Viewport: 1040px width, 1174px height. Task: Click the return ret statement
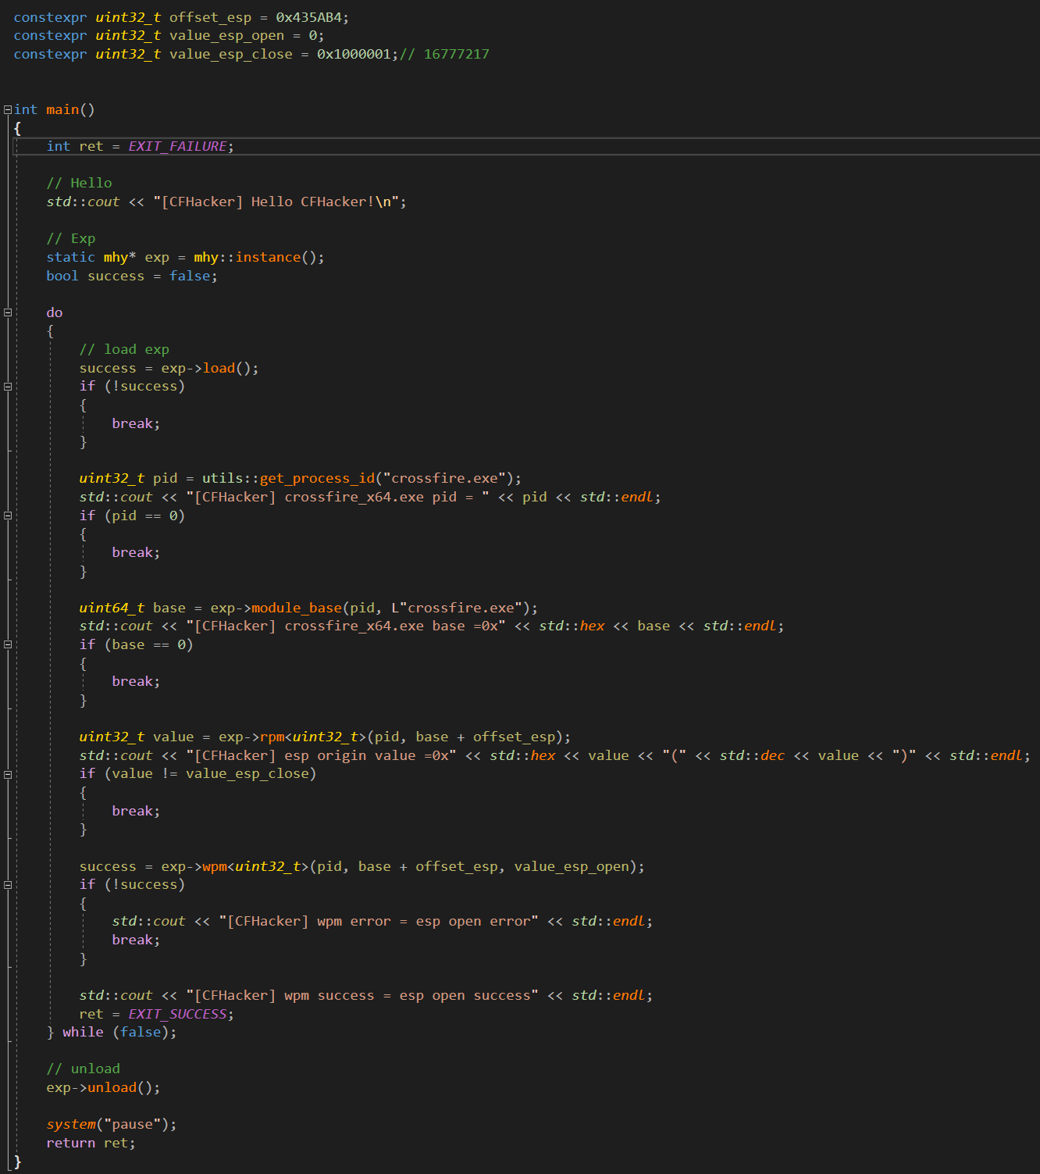coord(90,1143)
